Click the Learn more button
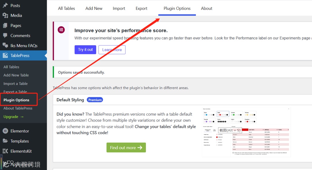This screenshot has width=312, height=170. click(x=112, y=50)
